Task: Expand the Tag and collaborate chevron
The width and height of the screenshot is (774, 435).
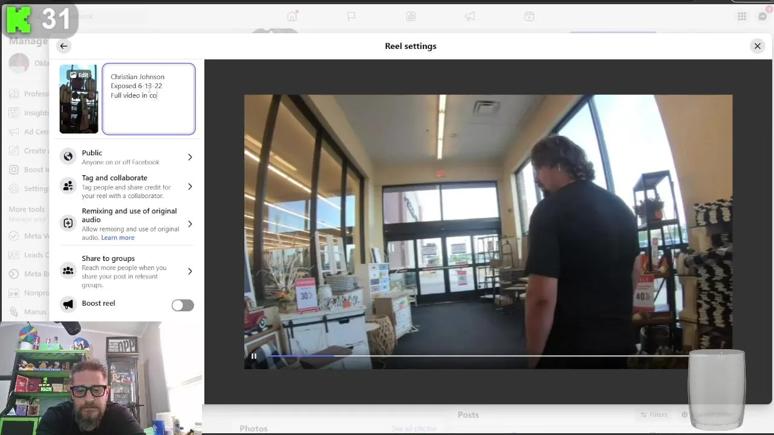Action: [190, 187]
